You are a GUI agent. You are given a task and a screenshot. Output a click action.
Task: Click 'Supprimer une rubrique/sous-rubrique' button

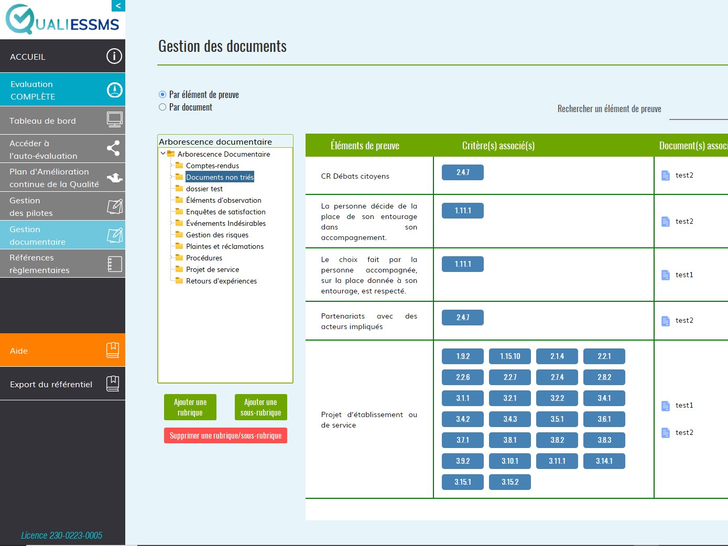225,435
